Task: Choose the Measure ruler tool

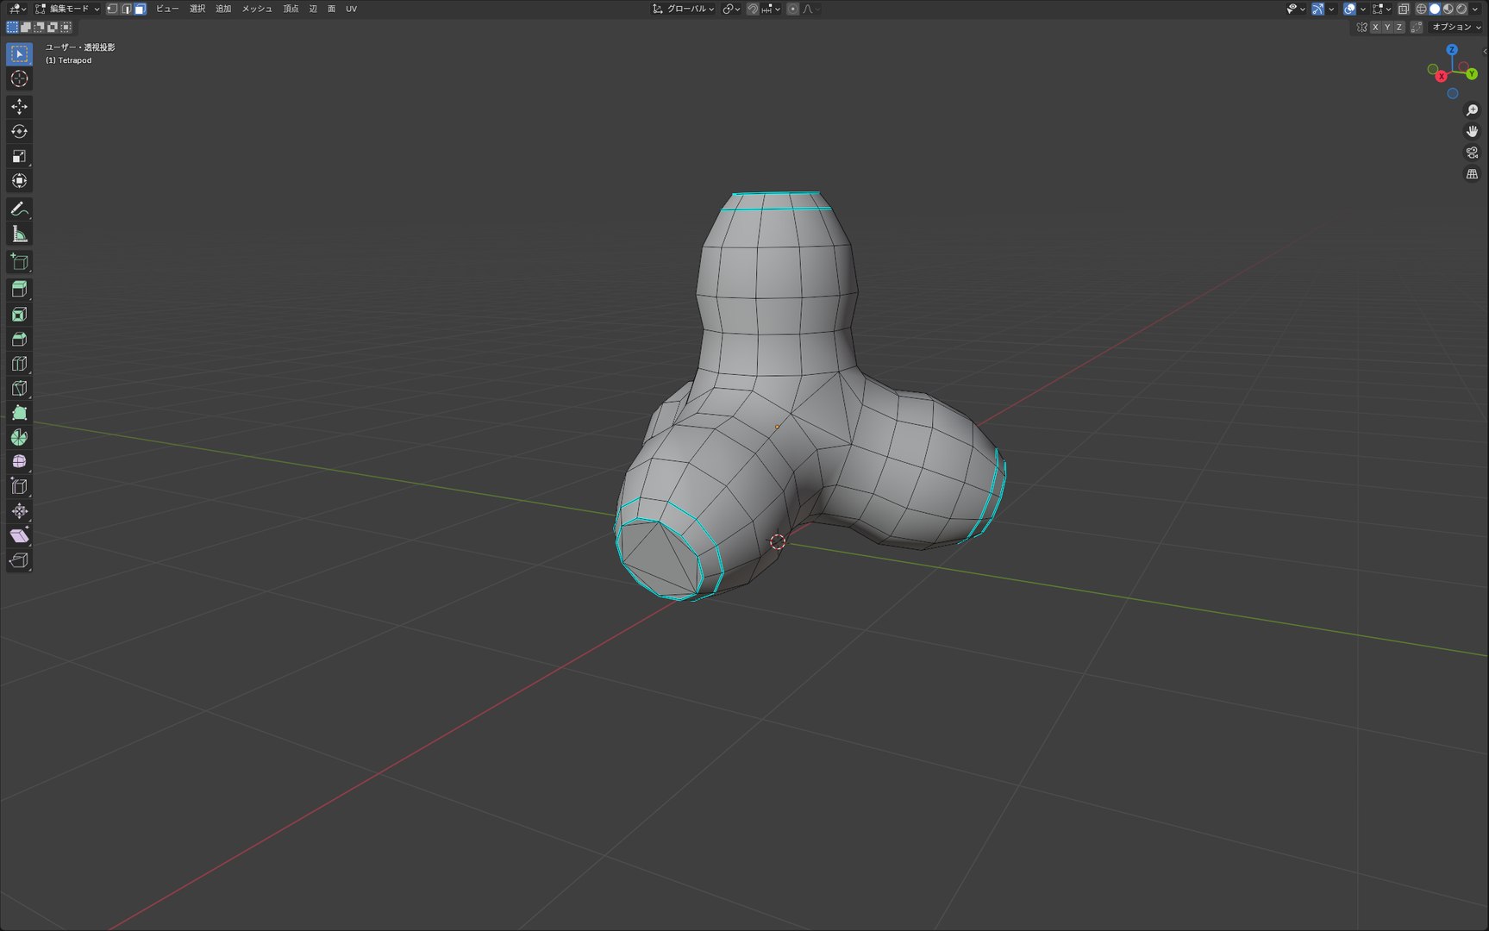Action: [19, 234]
